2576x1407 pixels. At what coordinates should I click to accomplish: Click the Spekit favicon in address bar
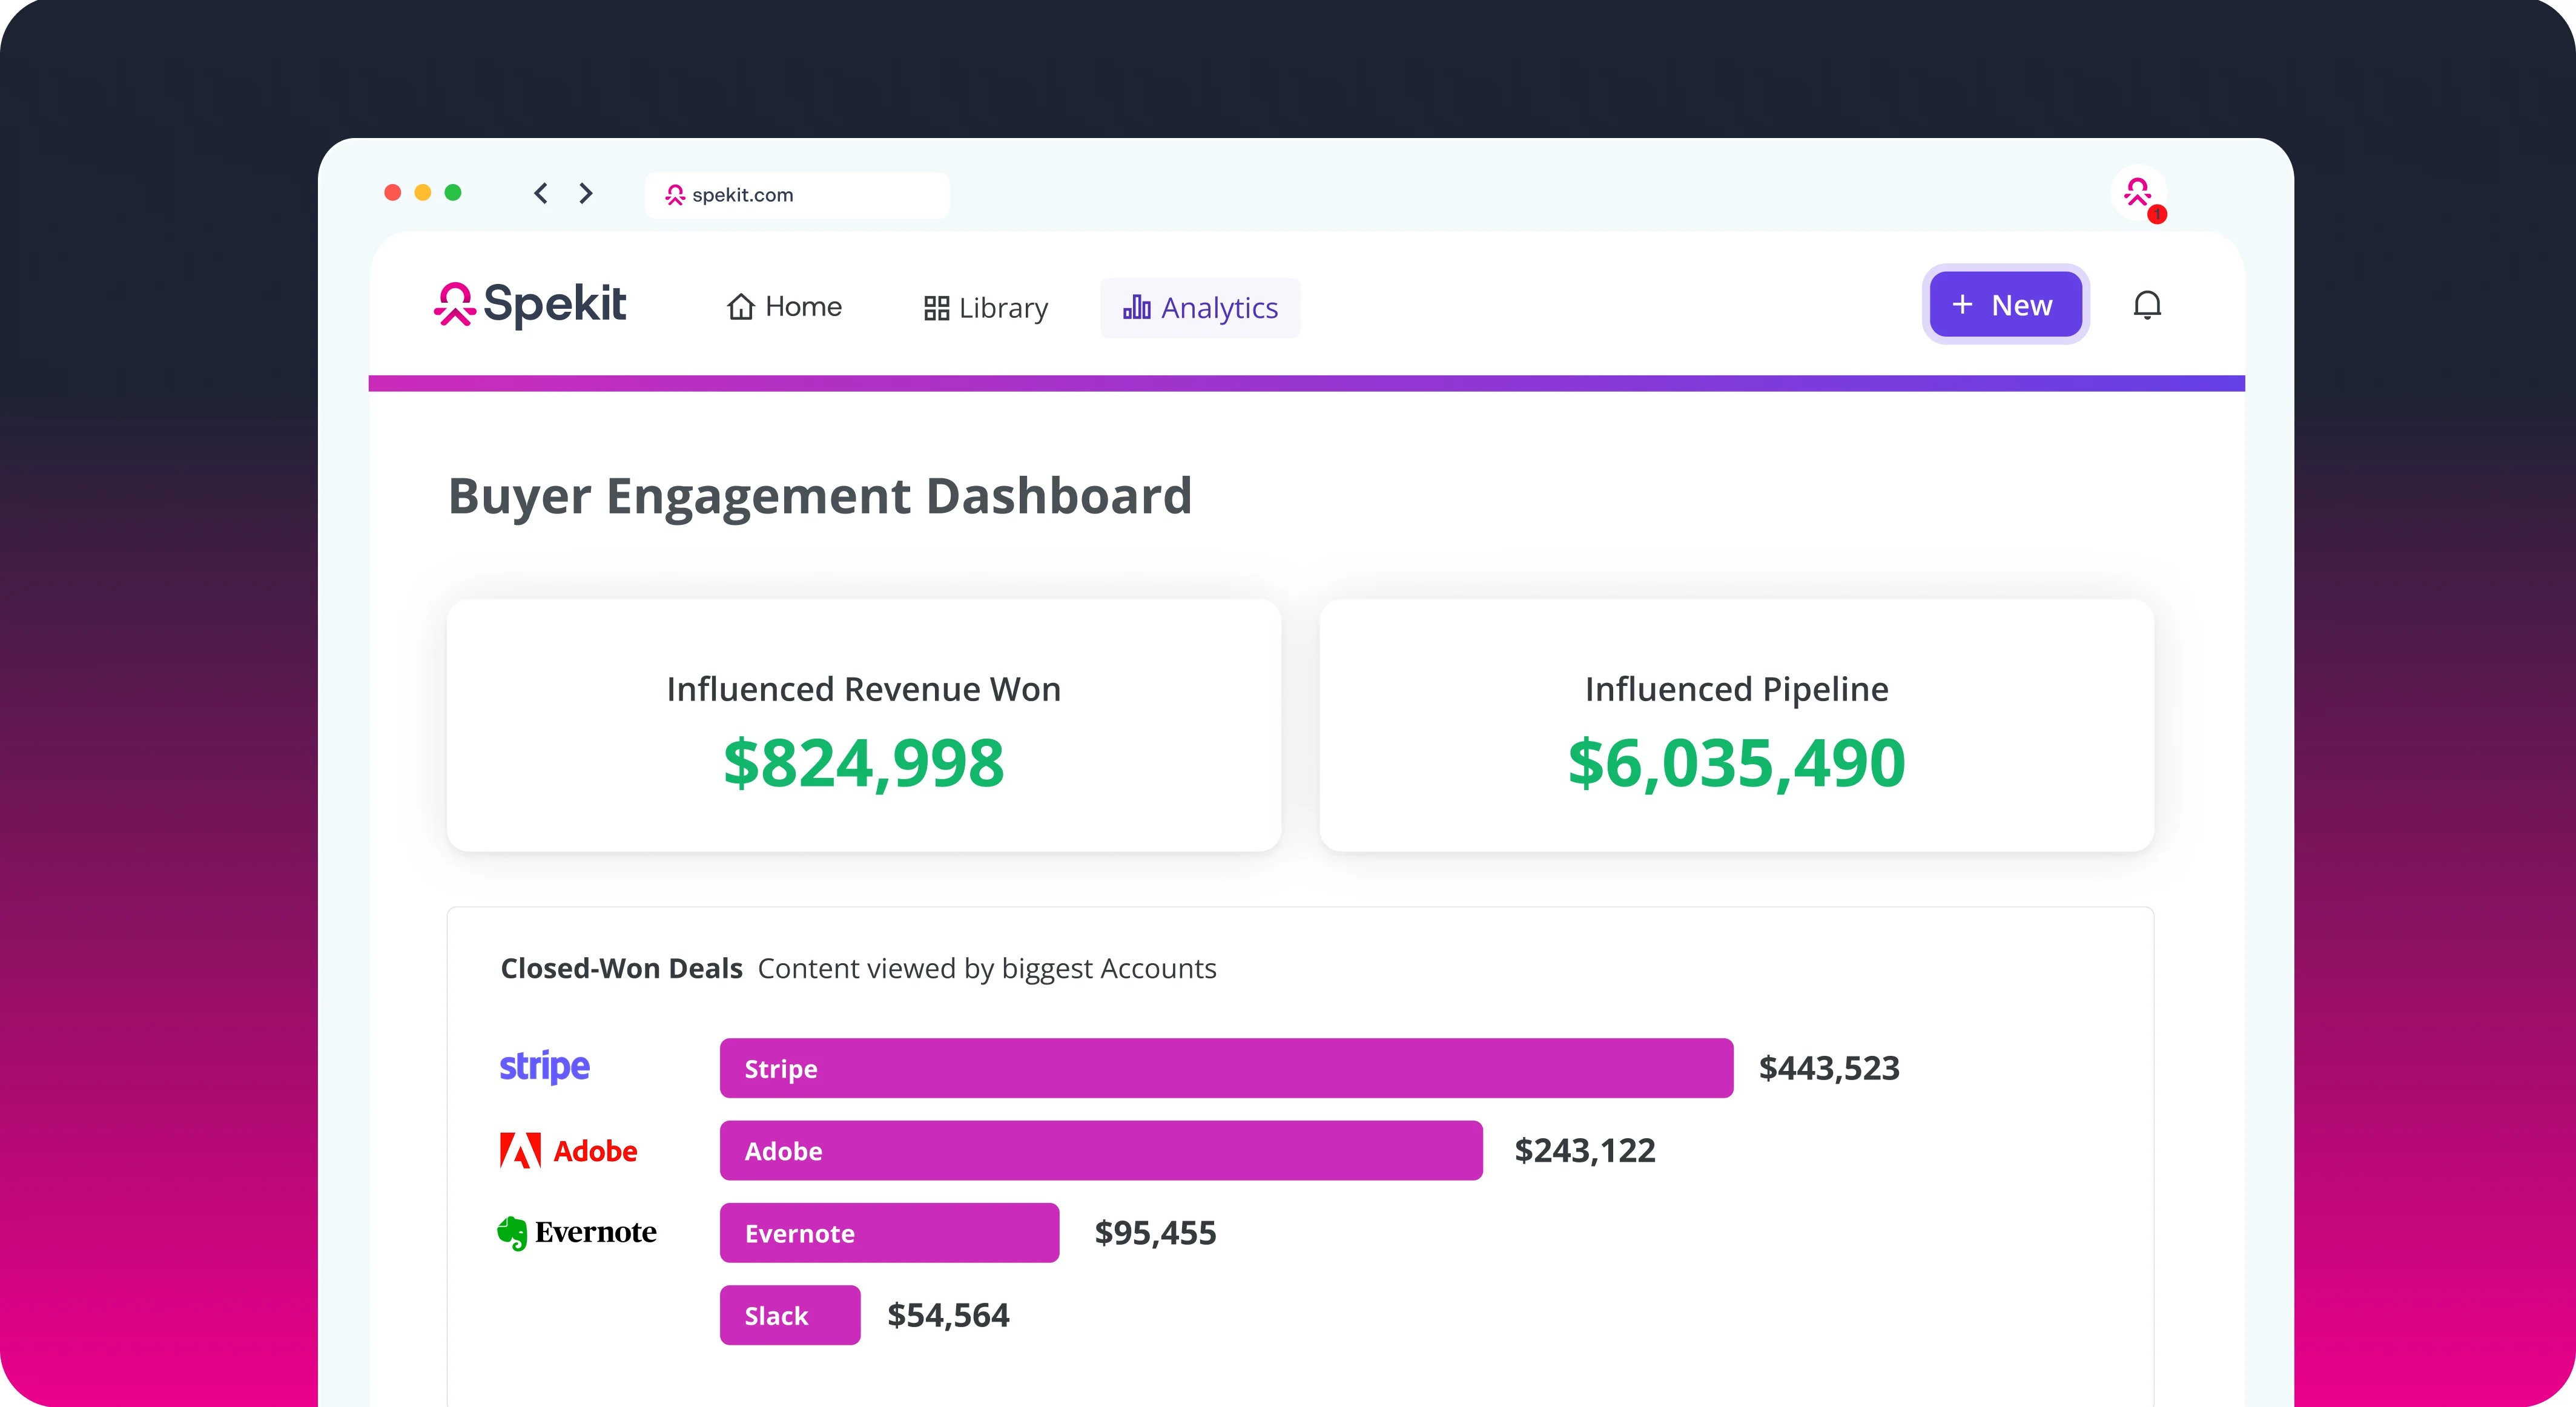pos(675,195)
